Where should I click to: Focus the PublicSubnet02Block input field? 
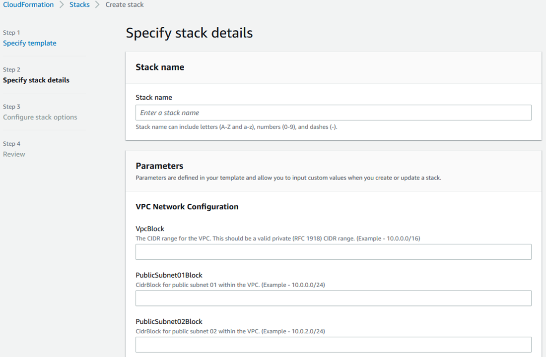click(333, 345)
